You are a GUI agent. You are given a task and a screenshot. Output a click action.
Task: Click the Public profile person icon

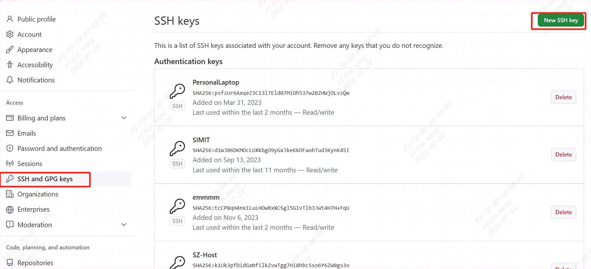[x=10, y=19]
